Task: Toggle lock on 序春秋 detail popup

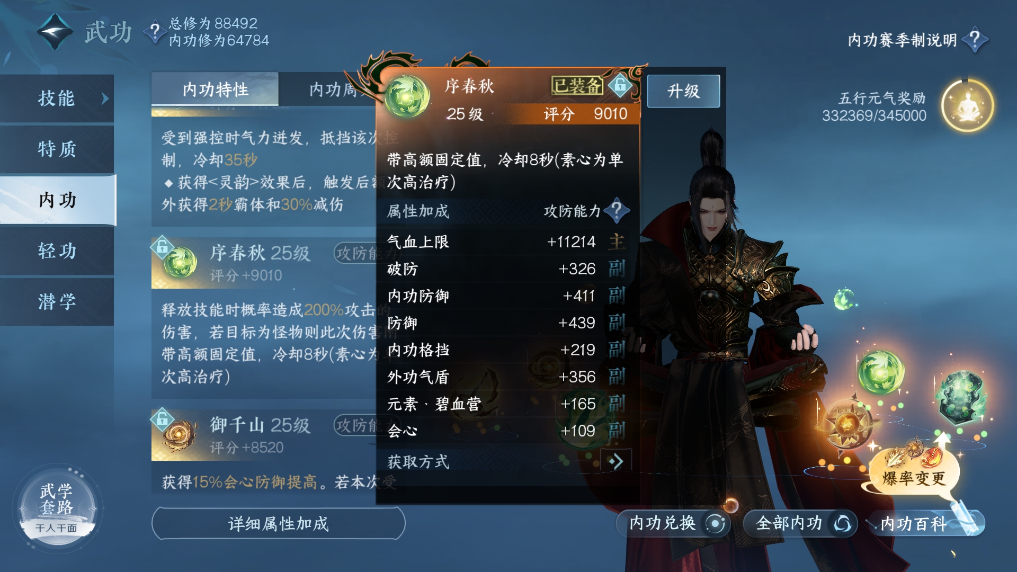Action: [x=620, y=85]
